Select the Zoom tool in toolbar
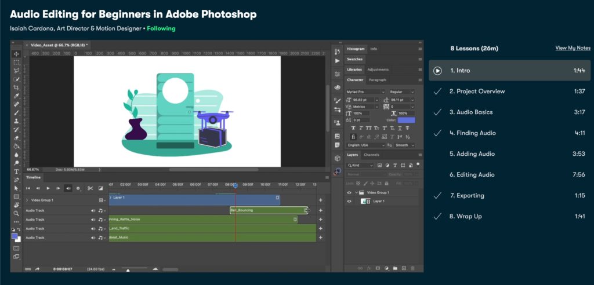Image resolution: width=594 pixels, height=285 pixels. pos(16,213)
